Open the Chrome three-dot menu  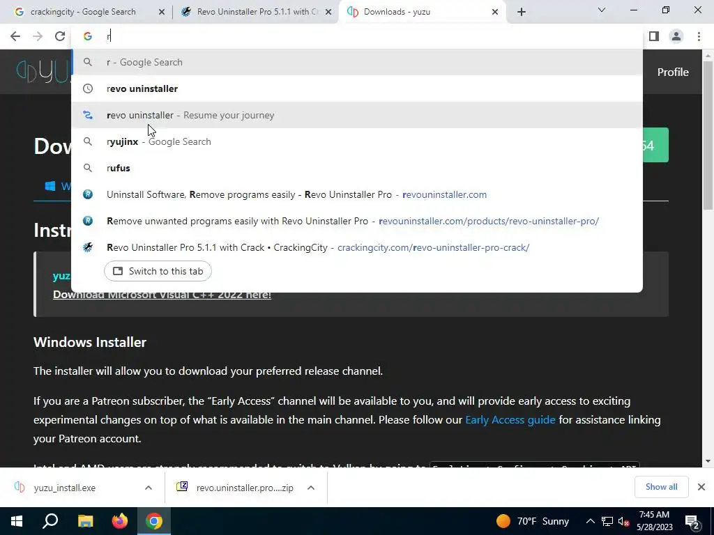click(x=699, y=36)
